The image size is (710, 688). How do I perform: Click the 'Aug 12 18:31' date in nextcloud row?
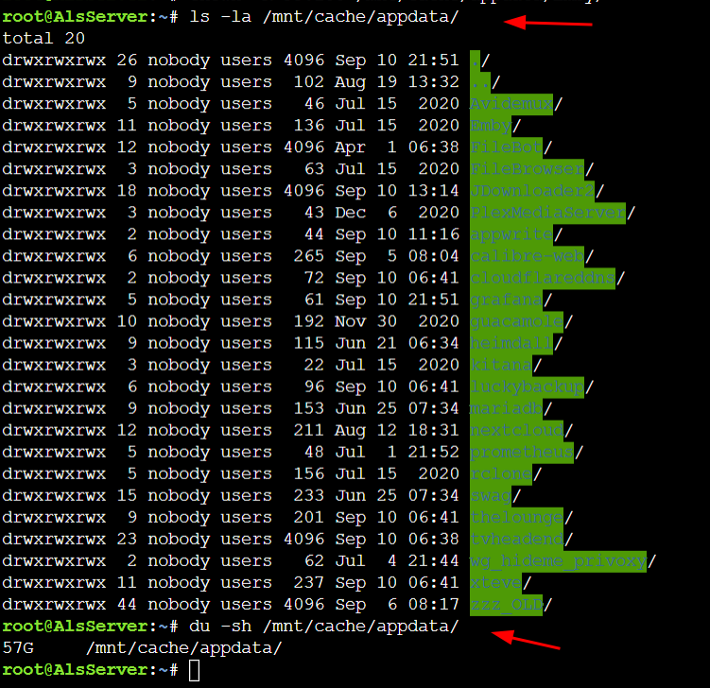click(x=397, y=430)
